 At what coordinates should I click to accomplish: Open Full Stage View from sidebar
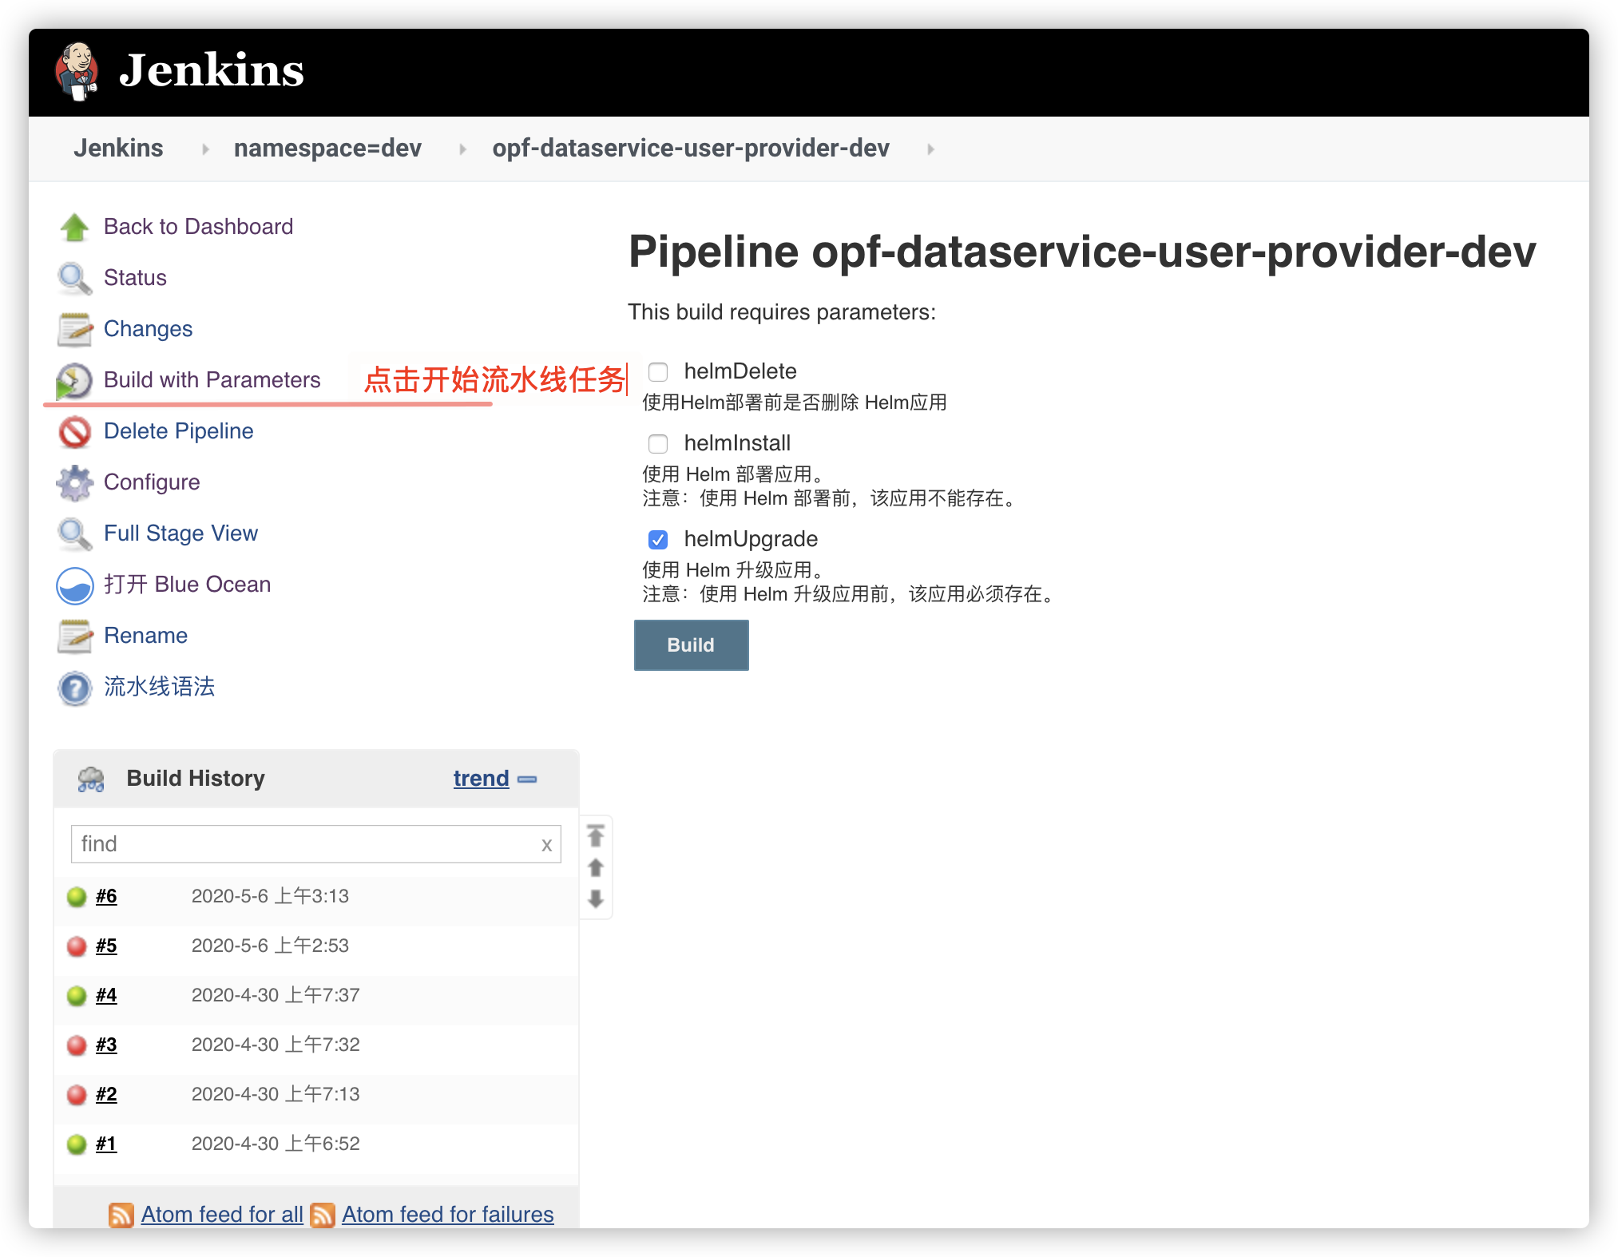(180, 533)
